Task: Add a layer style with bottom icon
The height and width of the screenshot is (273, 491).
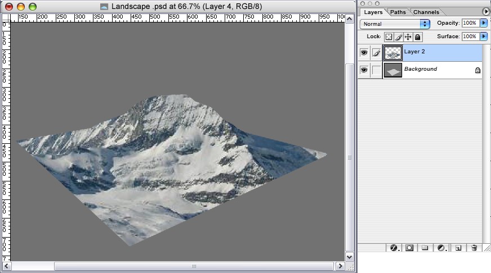Action: [394, 248]
